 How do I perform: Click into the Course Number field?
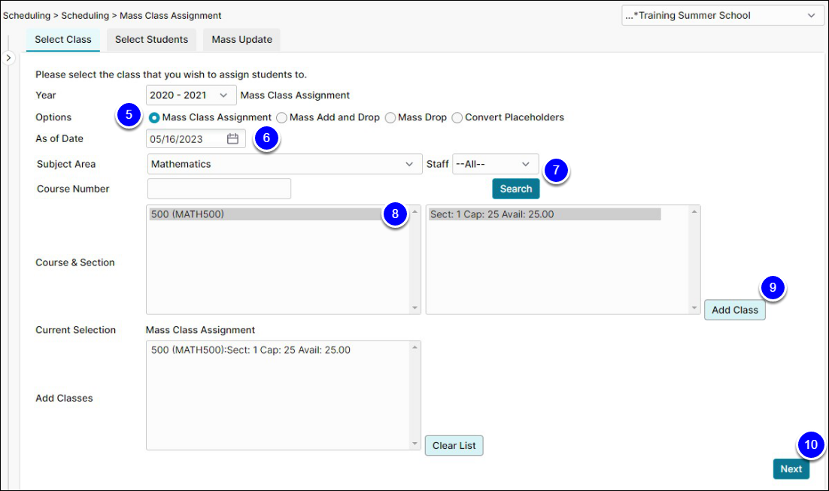(219, 189)
